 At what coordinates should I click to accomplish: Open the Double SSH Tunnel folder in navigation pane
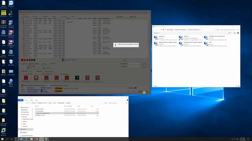point(28,119)
